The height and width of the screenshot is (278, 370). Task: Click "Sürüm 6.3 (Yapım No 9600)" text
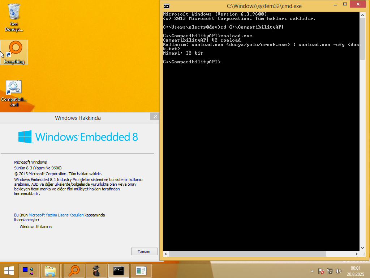click(x=38, y=168)
